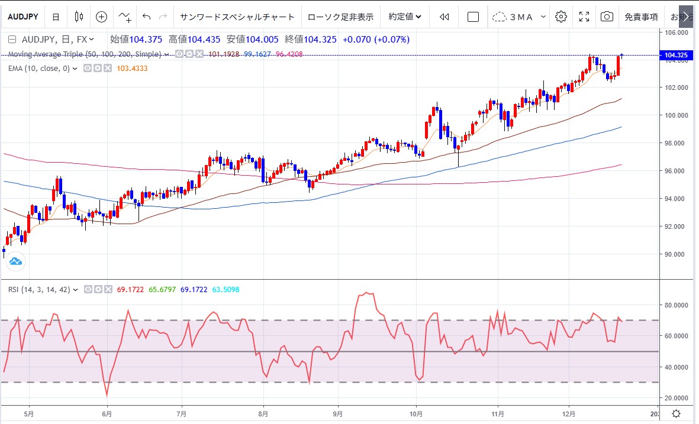Select the AUDJPY symbol field
Viewport: 699px width, 424px height.
[21, 17]
